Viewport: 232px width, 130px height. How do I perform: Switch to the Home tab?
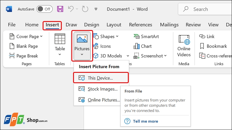coord(32,25)
